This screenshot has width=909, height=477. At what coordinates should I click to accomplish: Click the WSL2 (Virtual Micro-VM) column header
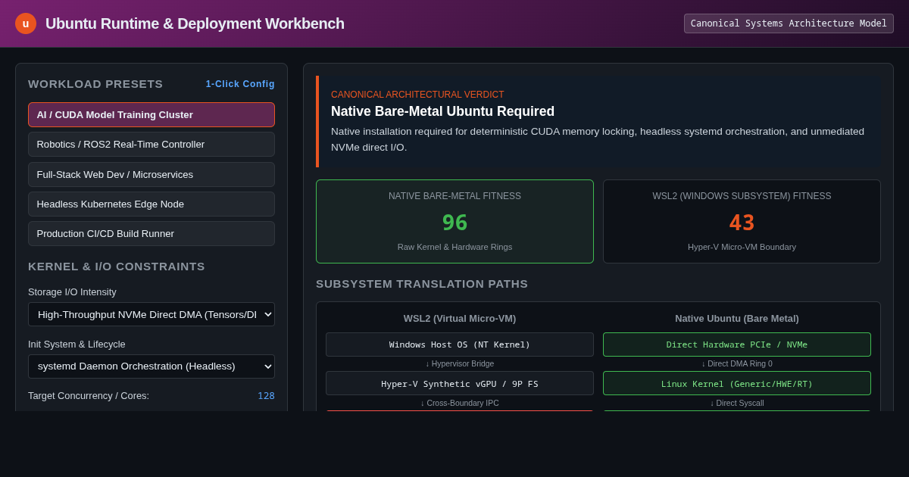point(460,318)
